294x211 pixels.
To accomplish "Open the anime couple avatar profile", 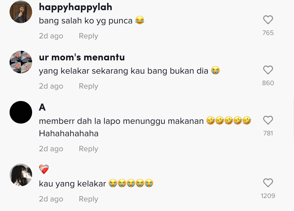I will [x=21, y=175].
